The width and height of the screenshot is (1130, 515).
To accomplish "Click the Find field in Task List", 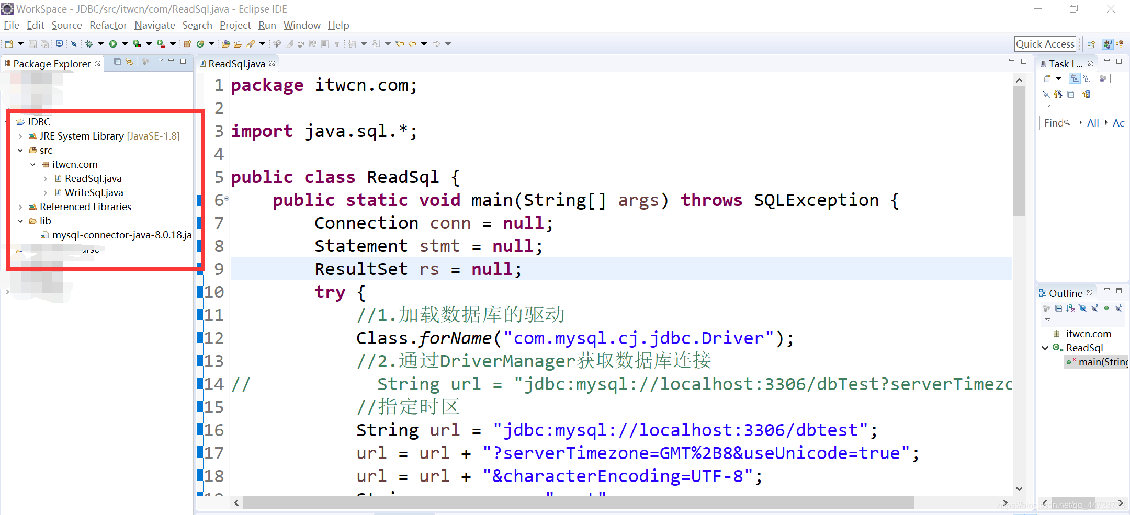I will click(x=1056, y=123).
